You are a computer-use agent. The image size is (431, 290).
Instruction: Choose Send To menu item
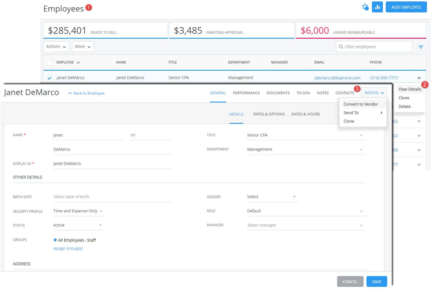(x=363, y=113)
